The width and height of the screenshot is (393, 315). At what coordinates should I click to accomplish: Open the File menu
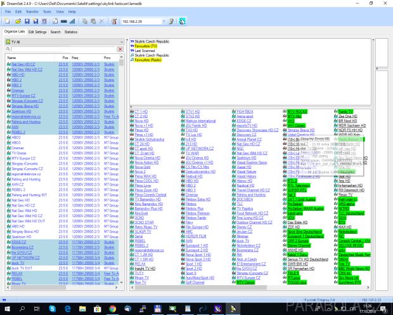tap(8, 11)
